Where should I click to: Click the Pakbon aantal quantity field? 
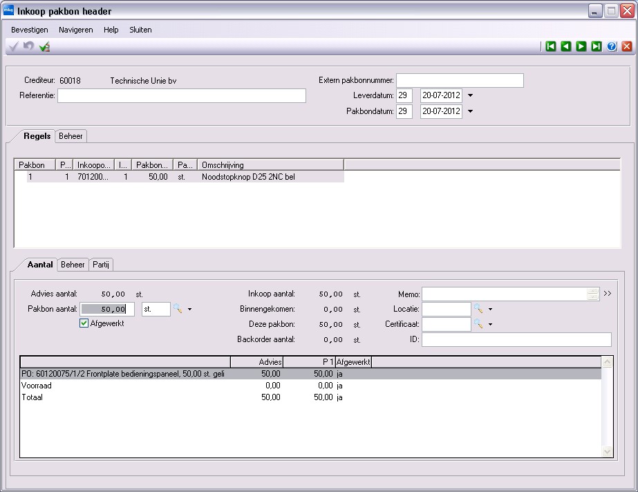[x=107, y=309]
